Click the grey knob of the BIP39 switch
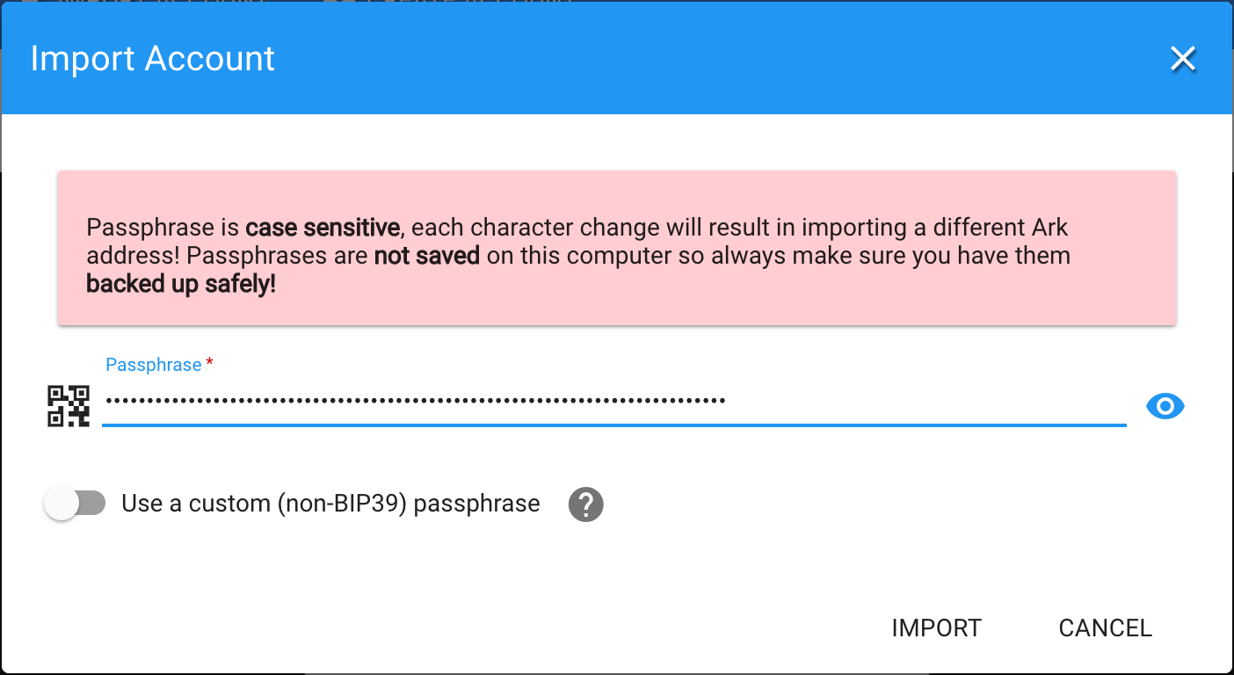The height and width of the screenshot is (675, 1234). coord(62,504)
